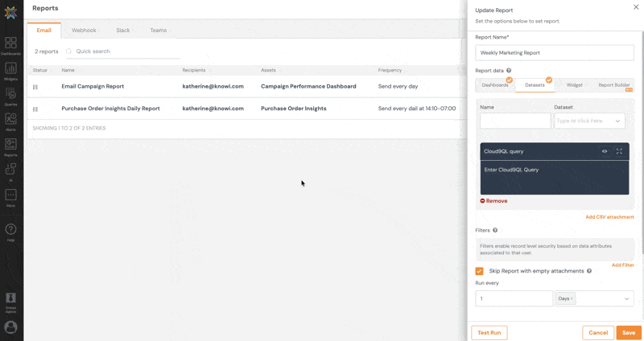This screenshot has width=644, height=341.
Task: Toggle Skip Report with empty attachments checkbox
Action: tap(480, 271)
